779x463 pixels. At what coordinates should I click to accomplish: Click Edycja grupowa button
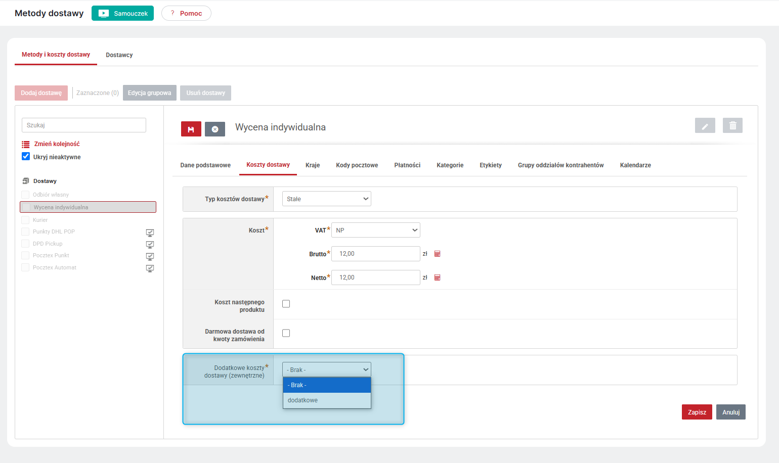pos(150,93)
